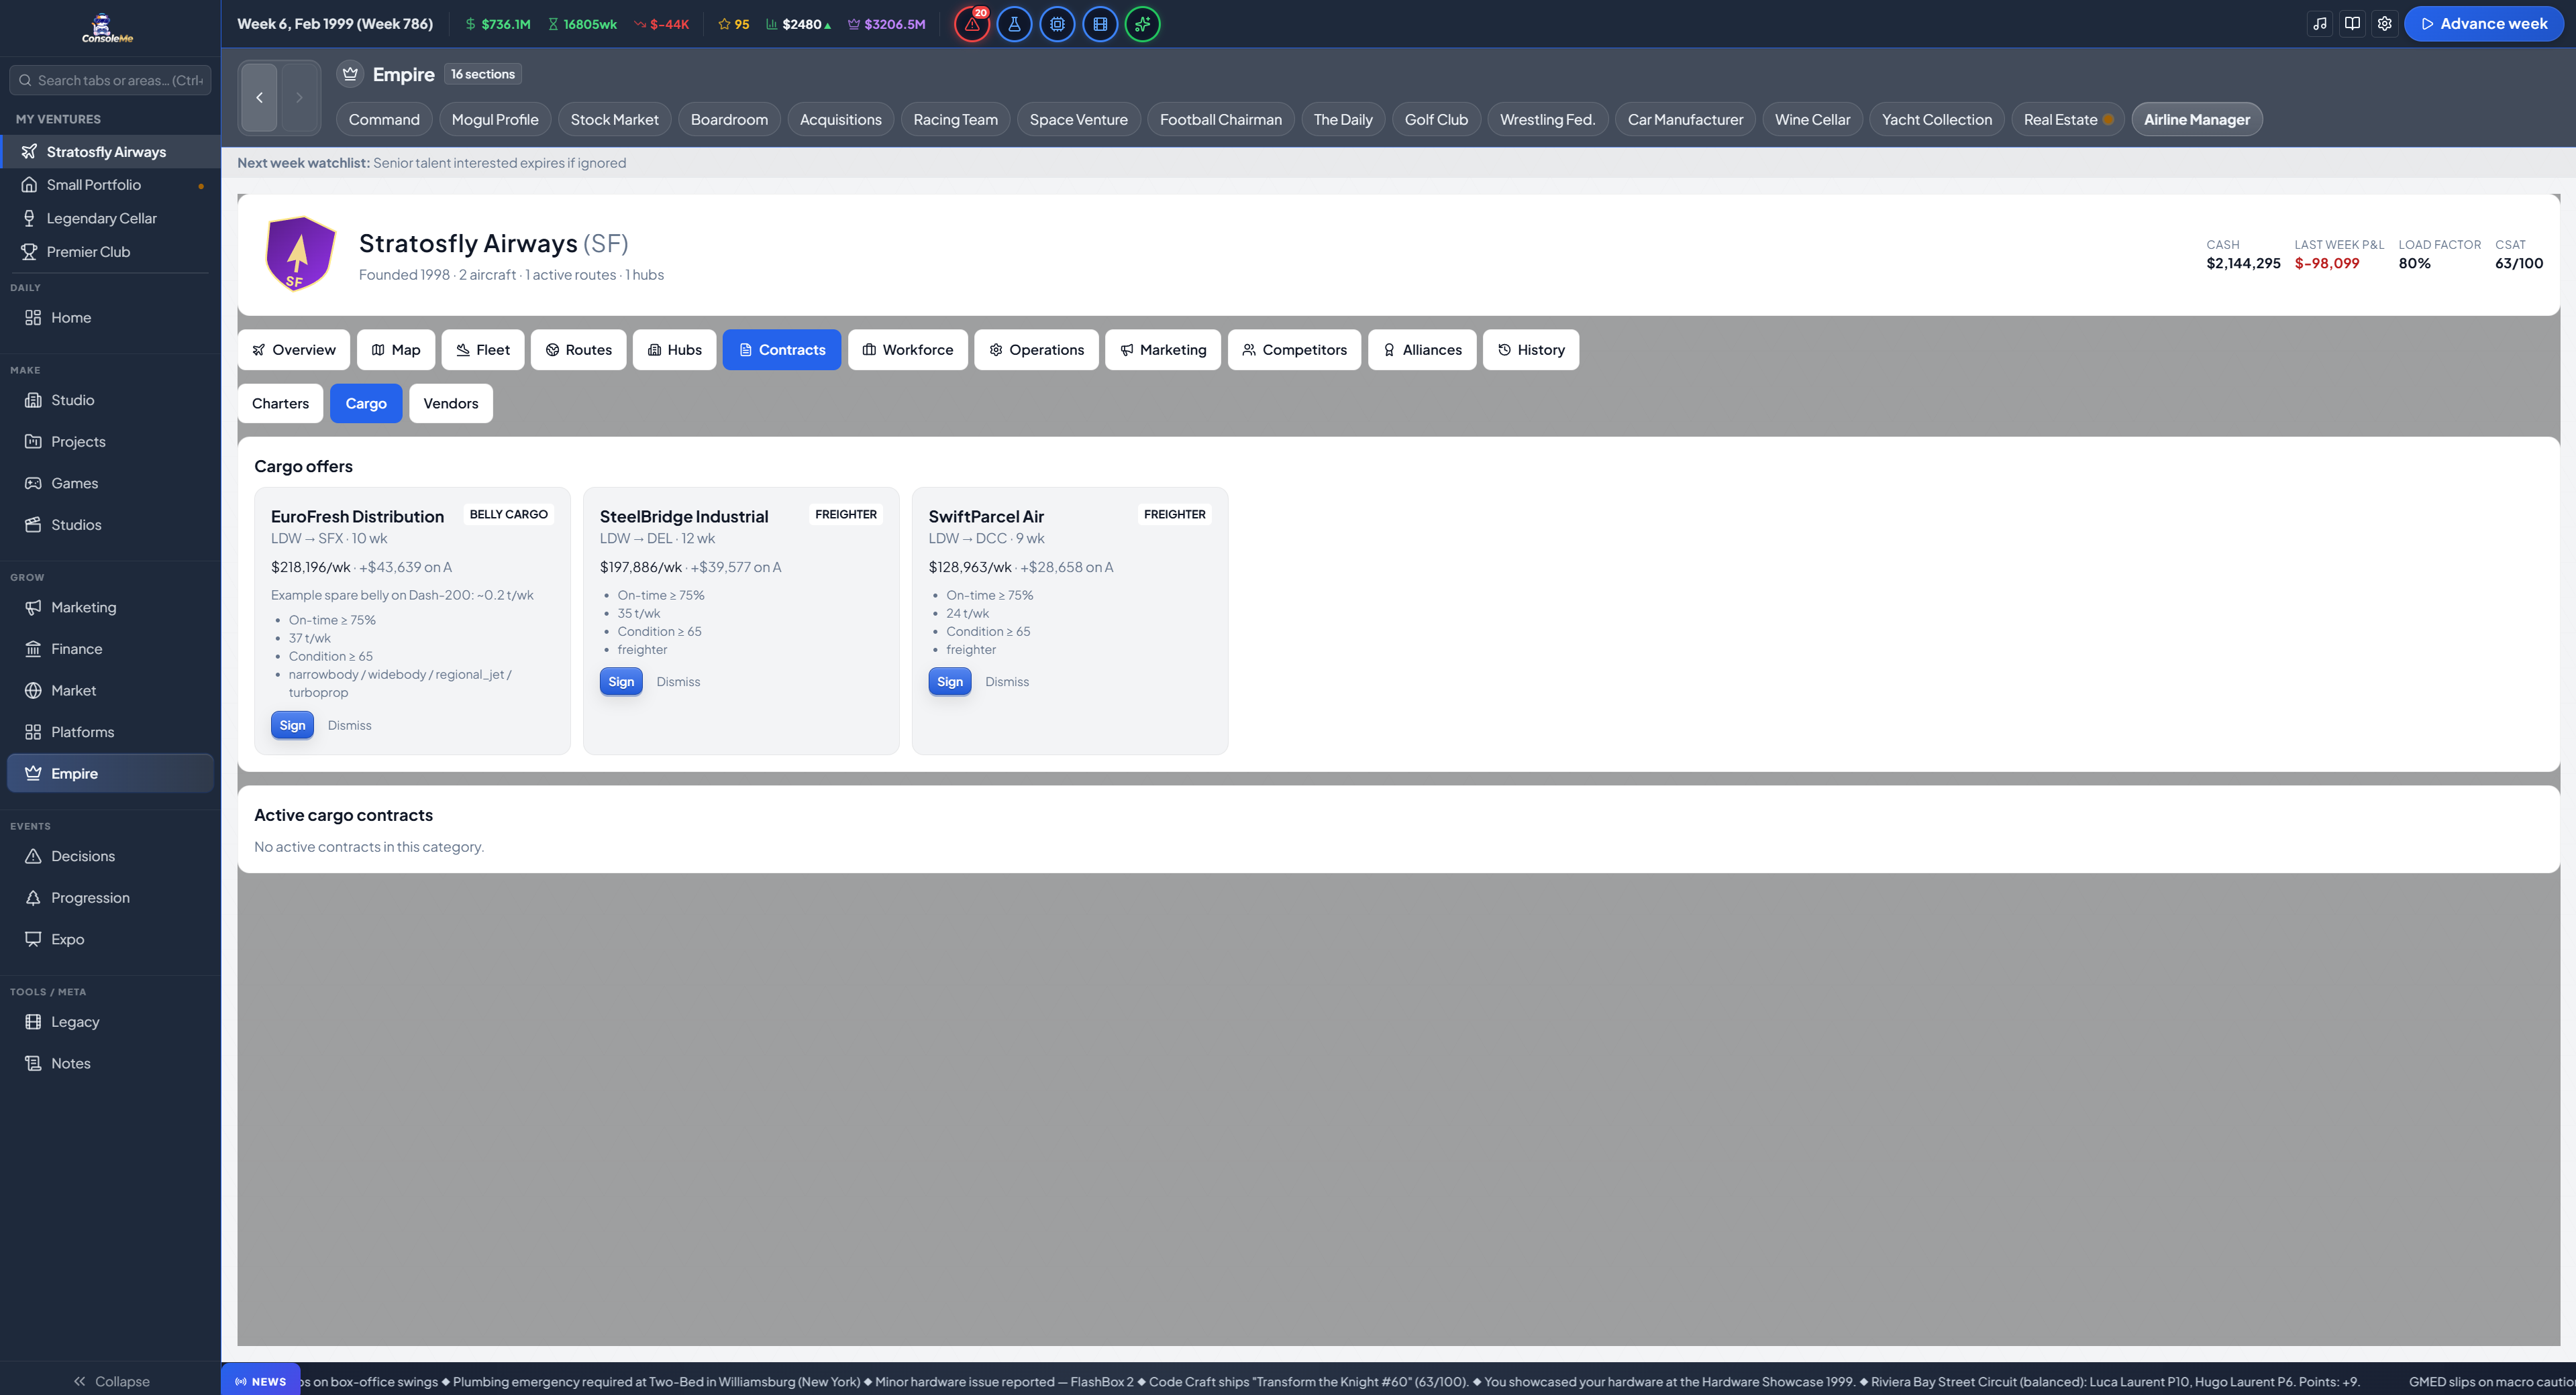Image resolution: width=2576 pixels, height=1395 pixels.
Task: Open the History tab
Action: coord(1531,349)
